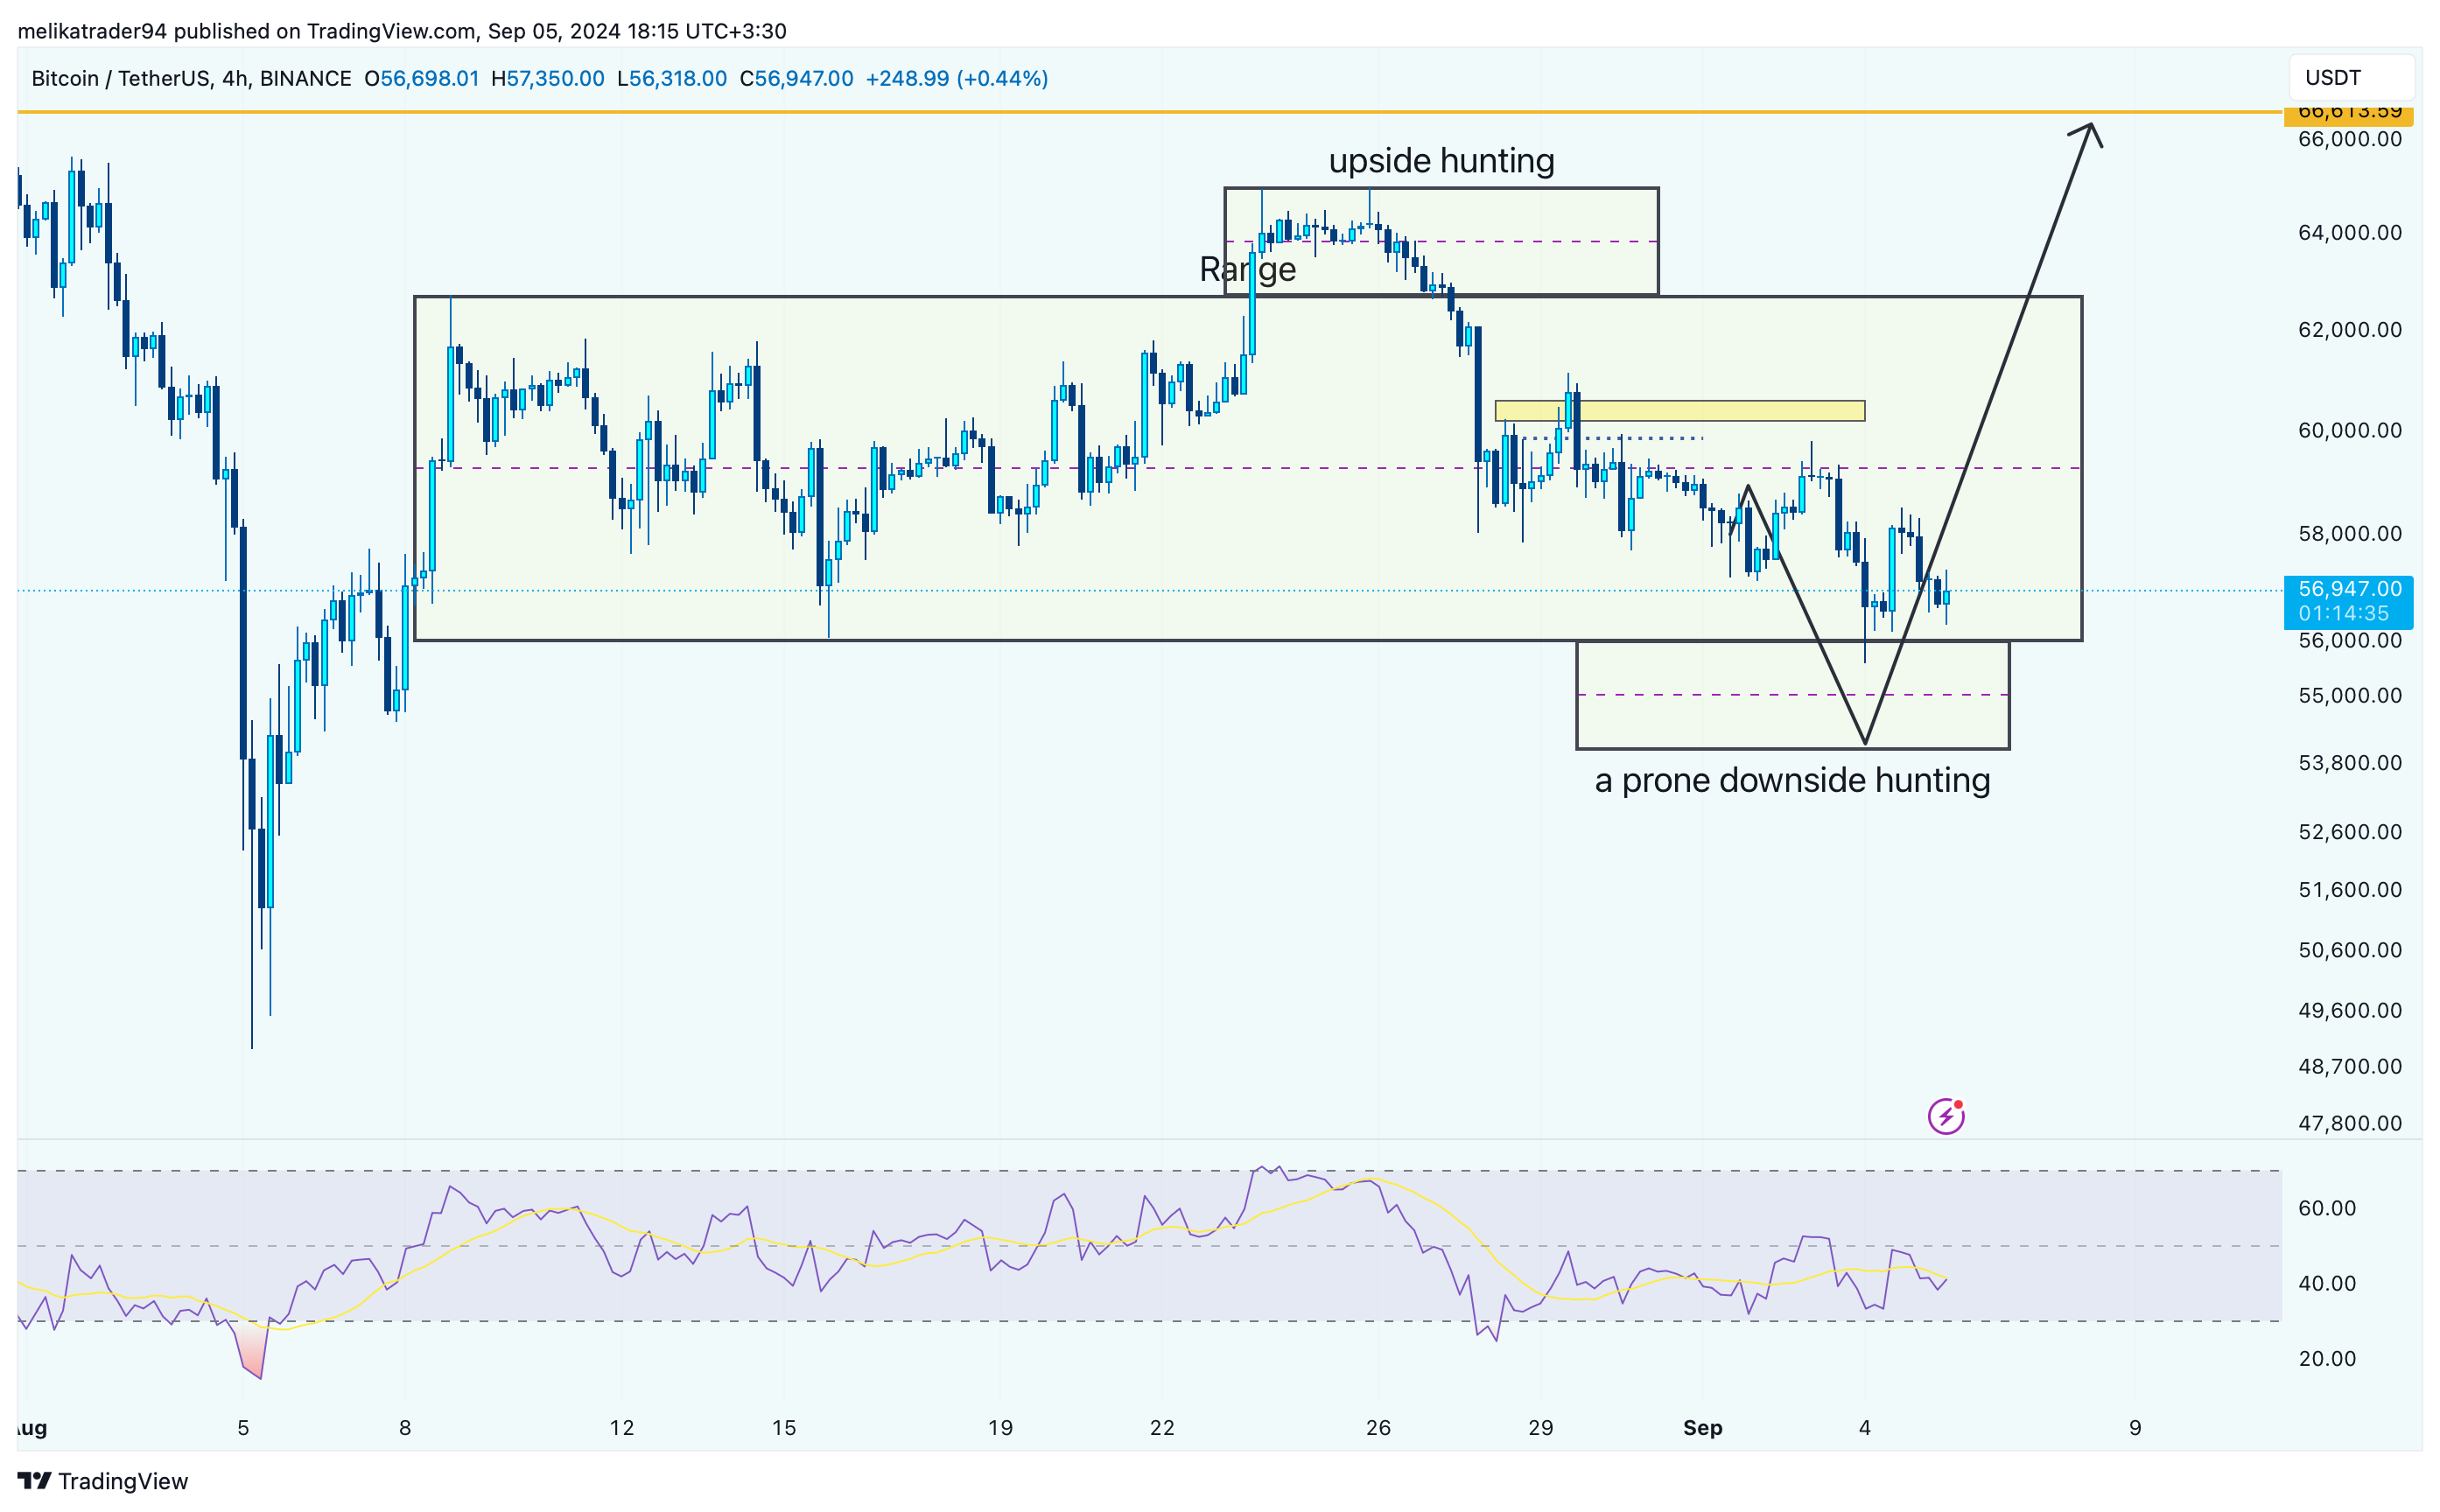Click the low price value 56,318.00
2440x1512 pixels.
[x=677, y=78]
